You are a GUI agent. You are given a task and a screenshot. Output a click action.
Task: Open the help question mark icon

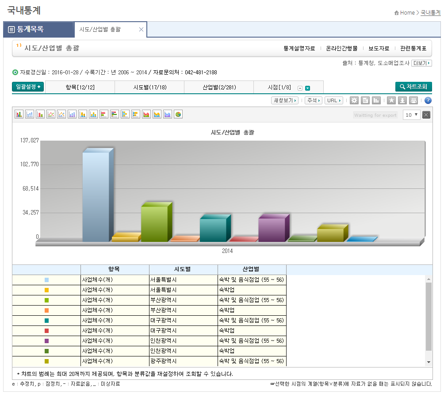click(429, 100)
